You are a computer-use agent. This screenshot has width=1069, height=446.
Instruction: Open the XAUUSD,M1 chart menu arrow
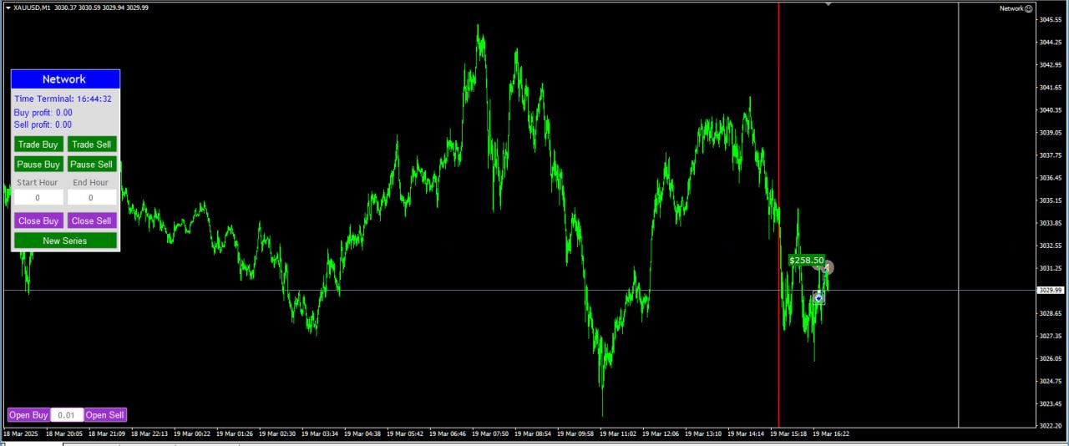(8, 8)
